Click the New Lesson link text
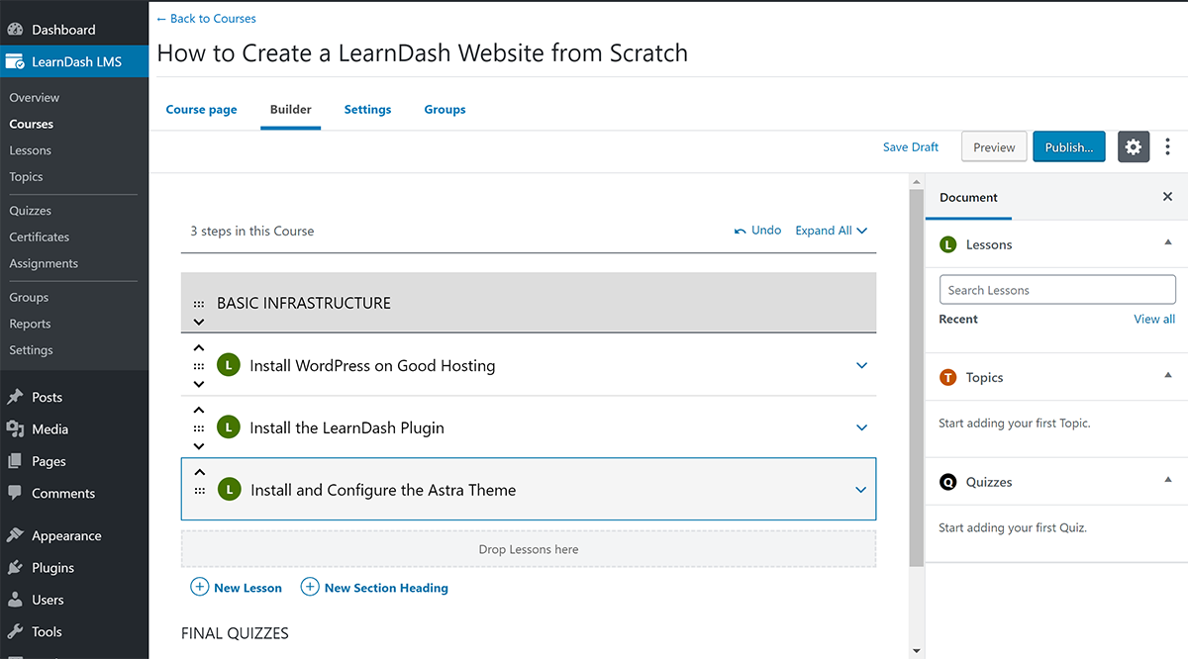The width and height of the screenshot is (1188, 659). (247, 588)
